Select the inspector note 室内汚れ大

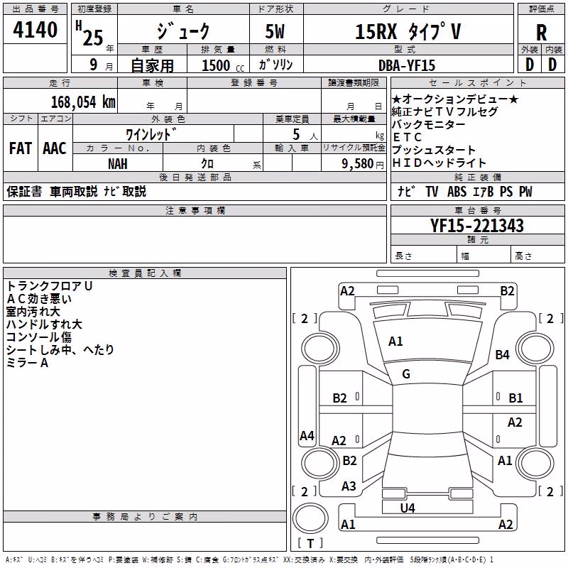33,312
